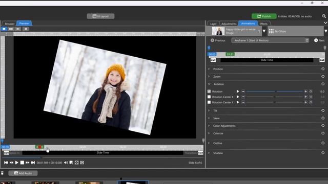Select single view preview mode icon
328x184 pixels.
4,29
